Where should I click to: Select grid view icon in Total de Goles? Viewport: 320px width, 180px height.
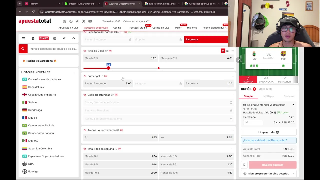[x=223, y=51]
